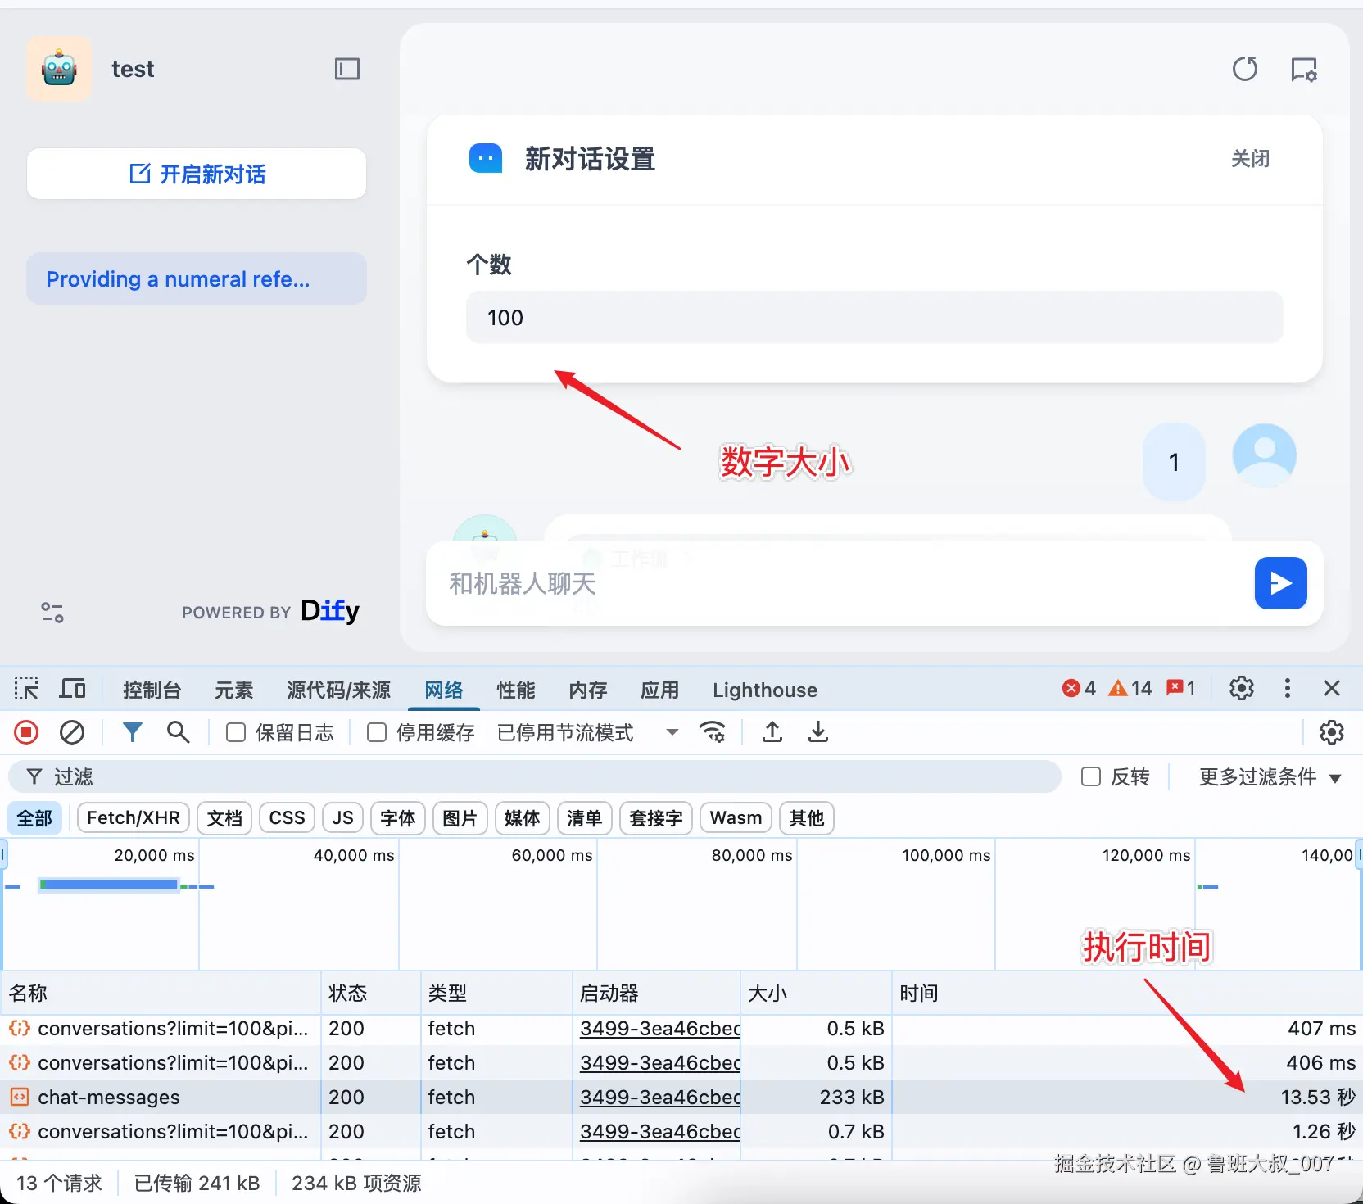Import HAR file with upload icon

[x=772, y=731]
